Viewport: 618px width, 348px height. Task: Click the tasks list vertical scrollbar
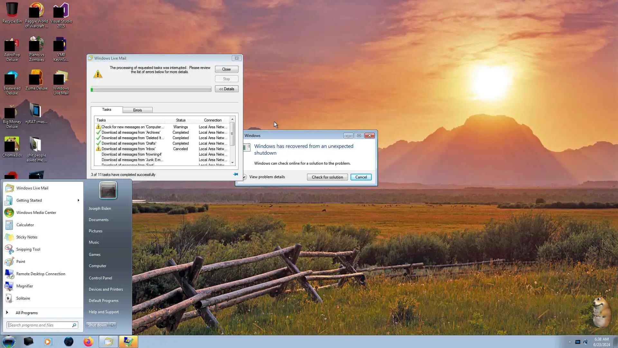[232, 134]
